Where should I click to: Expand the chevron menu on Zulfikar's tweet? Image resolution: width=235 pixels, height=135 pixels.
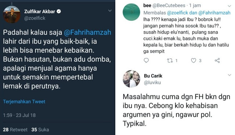click(x=110, y=11)
